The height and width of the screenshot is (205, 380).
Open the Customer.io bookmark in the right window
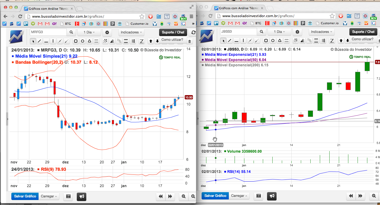327,23
